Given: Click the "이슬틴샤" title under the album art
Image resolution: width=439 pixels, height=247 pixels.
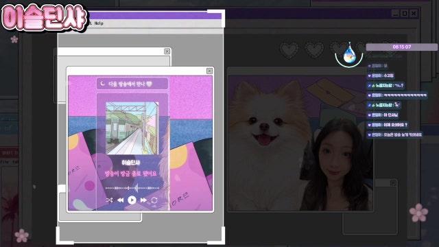Looking at the screenshot, I should 131,163.
